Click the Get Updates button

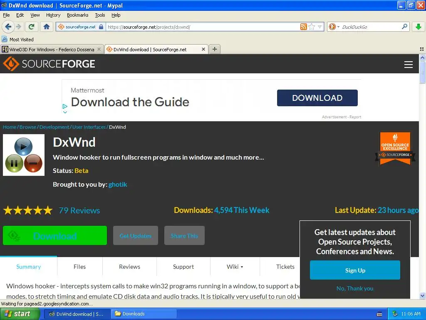tap(136, 235)
